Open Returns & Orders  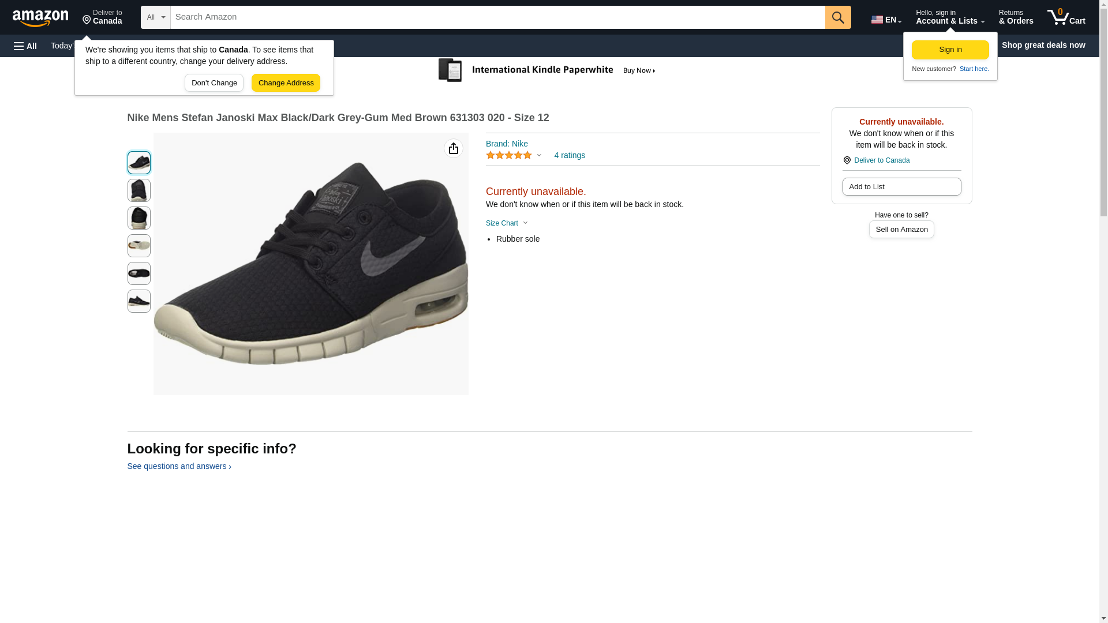[1015, 17]
